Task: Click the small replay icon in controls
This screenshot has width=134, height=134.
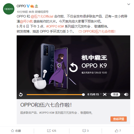Action: 21,95
